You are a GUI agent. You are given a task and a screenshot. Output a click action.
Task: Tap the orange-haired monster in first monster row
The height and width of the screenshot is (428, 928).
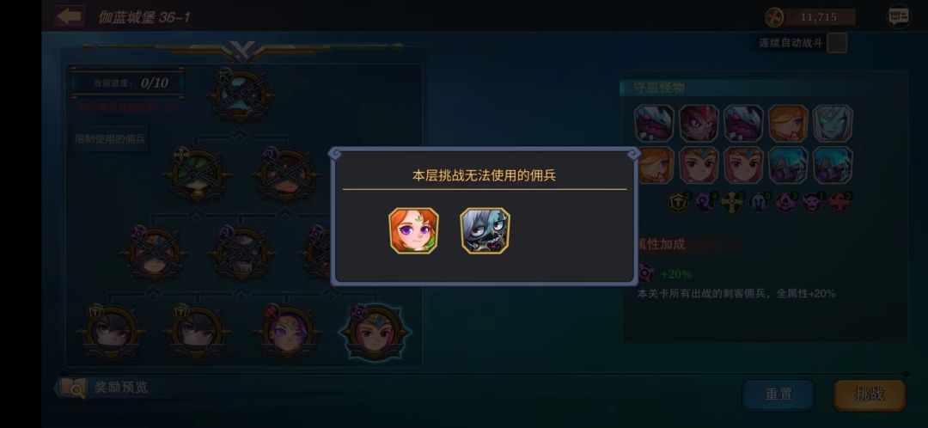[788, 124]
